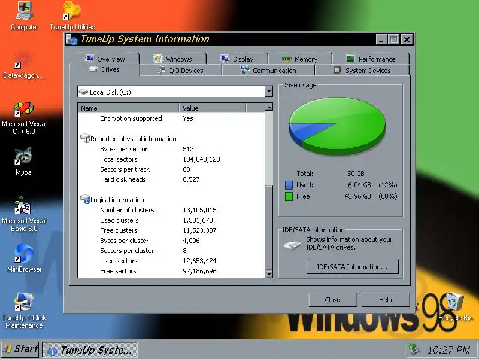Select the Used sectors row
Image resolution: width=479 pixels, height=359 pixels.
[x=172, y=261]
